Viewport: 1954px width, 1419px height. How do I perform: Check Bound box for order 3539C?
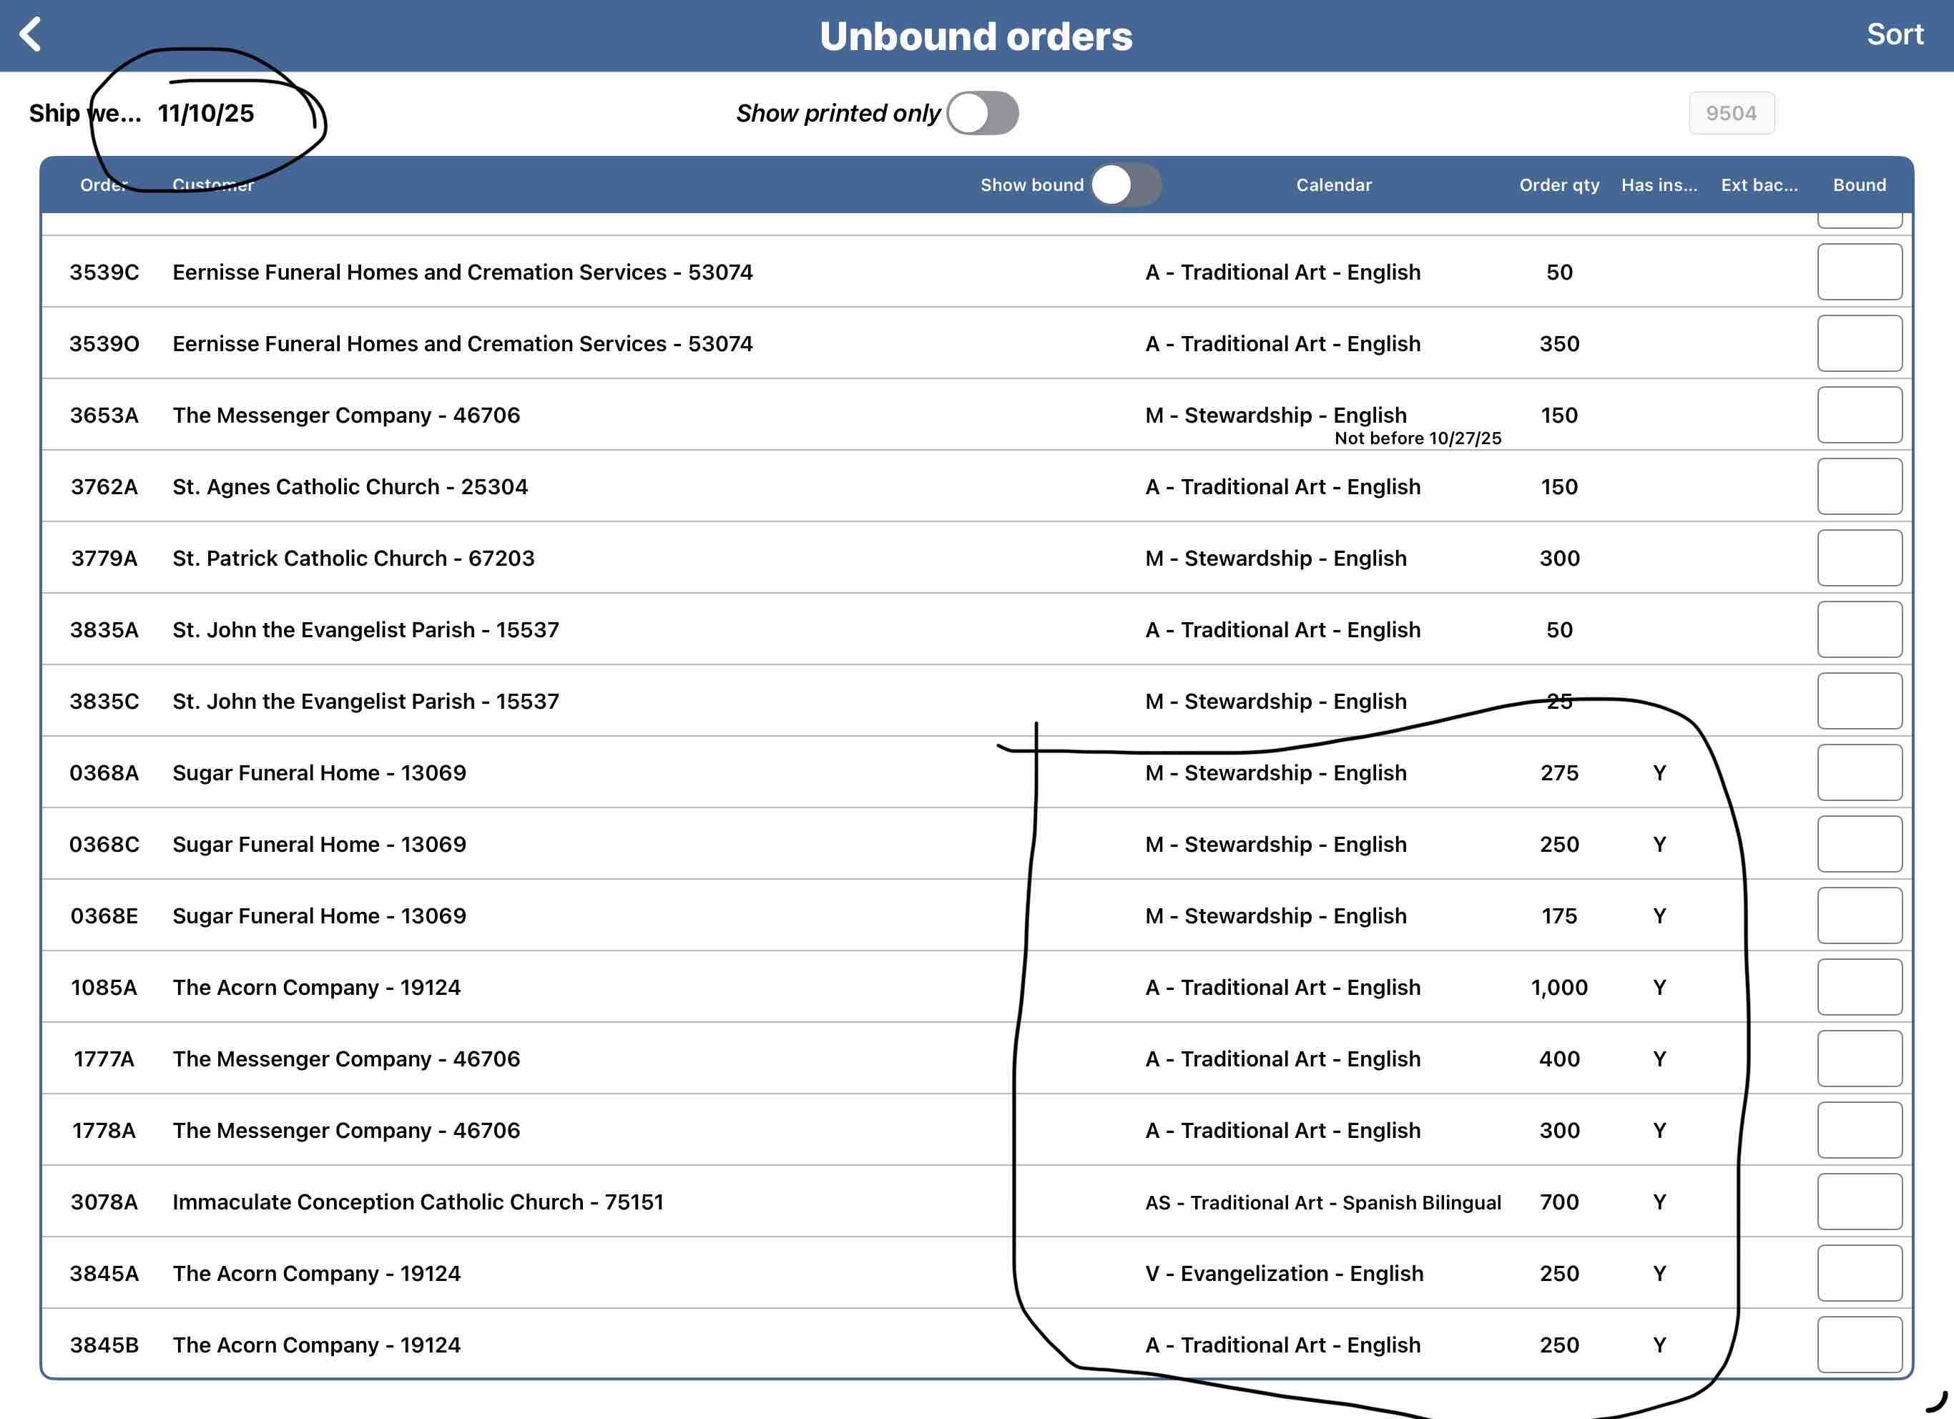pyautogui.click(x=1859, y=272)
